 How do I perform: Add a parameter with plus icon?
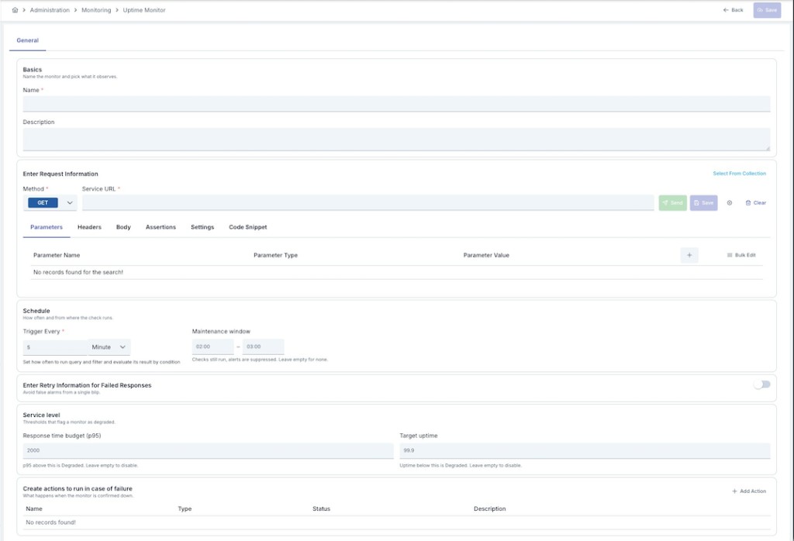[689, 255]
